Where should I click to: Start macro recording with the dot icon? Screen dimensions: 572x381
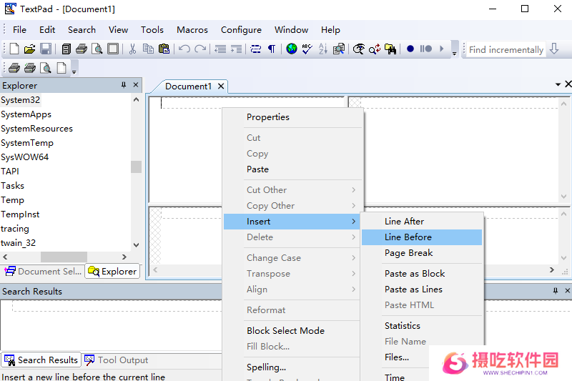click(410, 49)
